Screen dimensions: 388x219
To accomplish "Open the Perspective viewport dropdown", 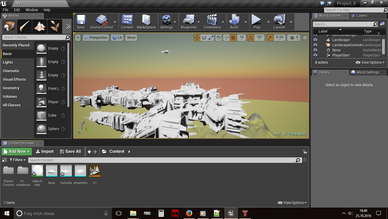I will 95,38.
